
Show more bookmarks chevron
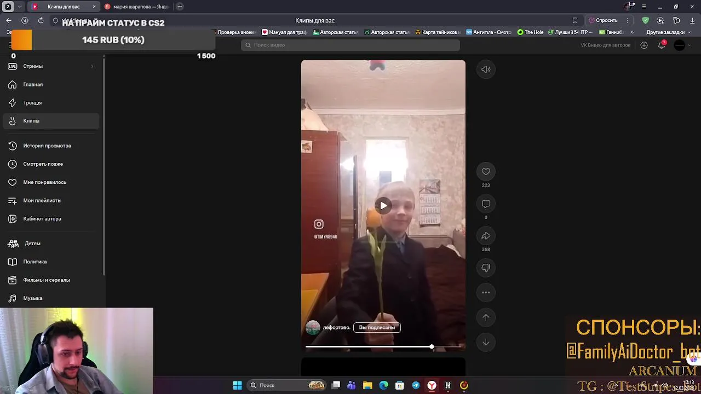tap(633, 32)
